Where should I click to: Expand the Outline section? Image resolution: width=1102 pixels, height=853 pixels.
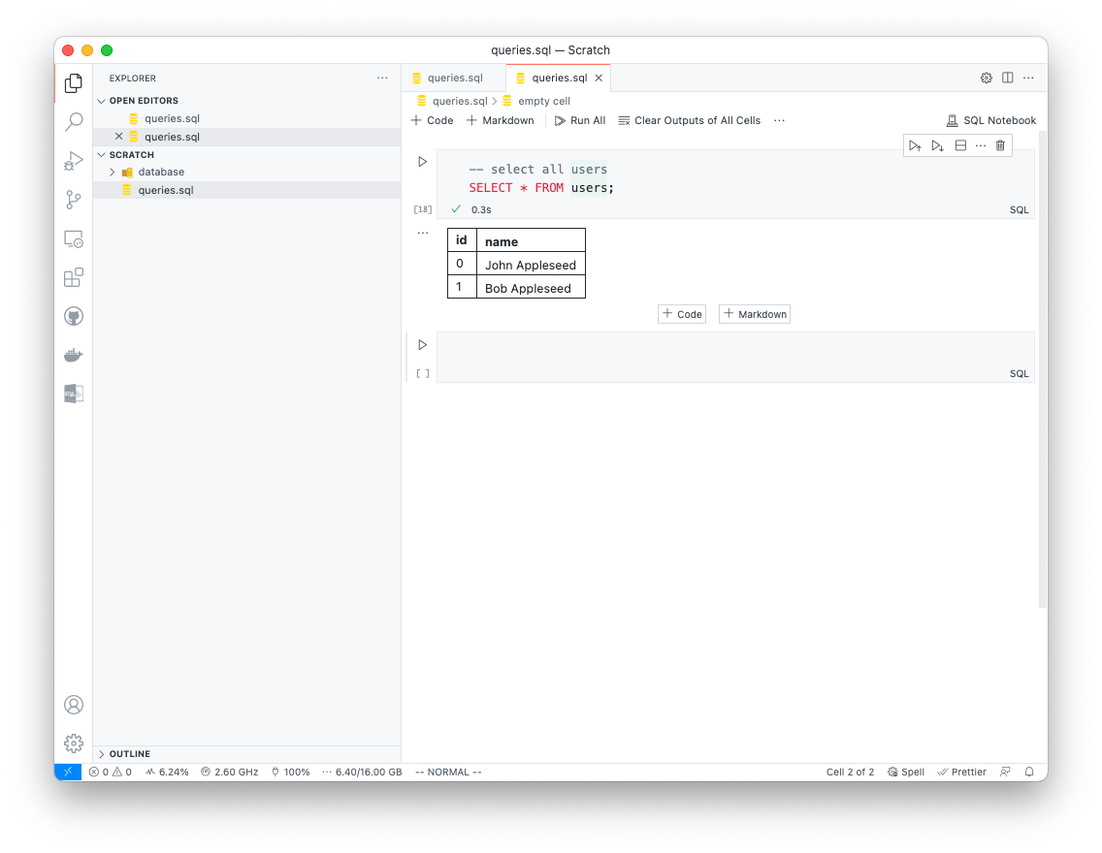coord(101,754)
